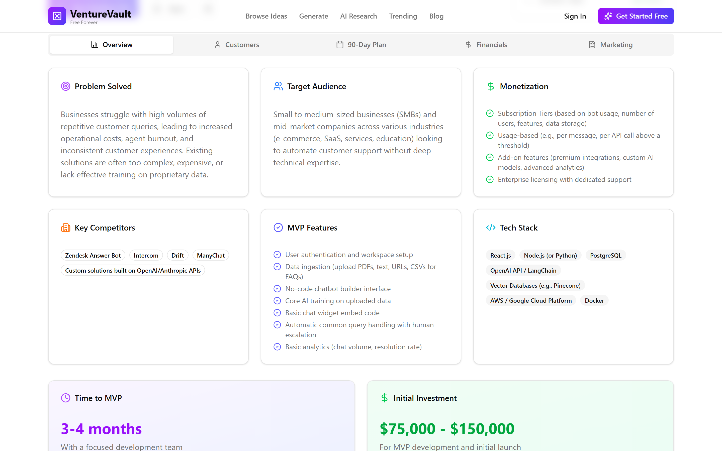Image resolution: width=722 pixels, height=451 pixels.
Task: Click the VentureVault logo icon
Action: (x=57, y=16)
